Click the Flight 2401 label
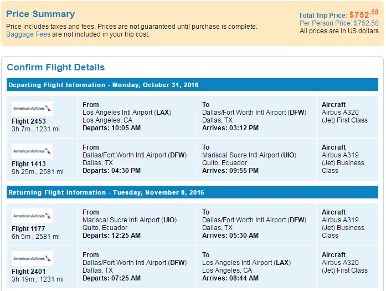Screen dimensions: 386x291 29,271
